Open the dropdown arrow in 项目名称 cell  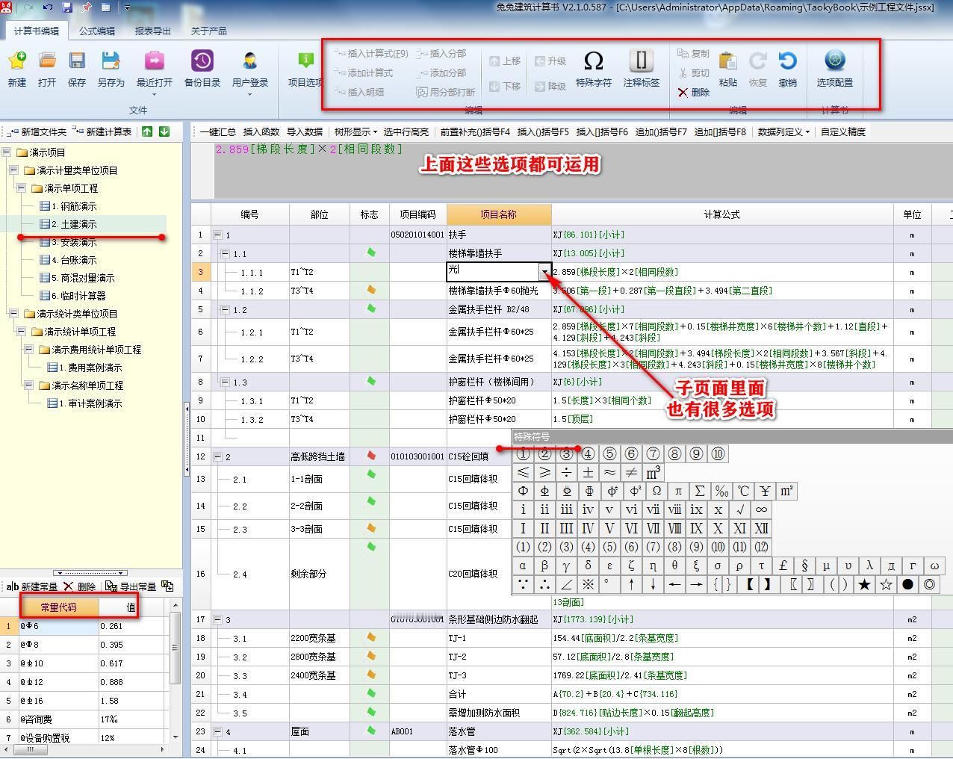pos(544,273)
